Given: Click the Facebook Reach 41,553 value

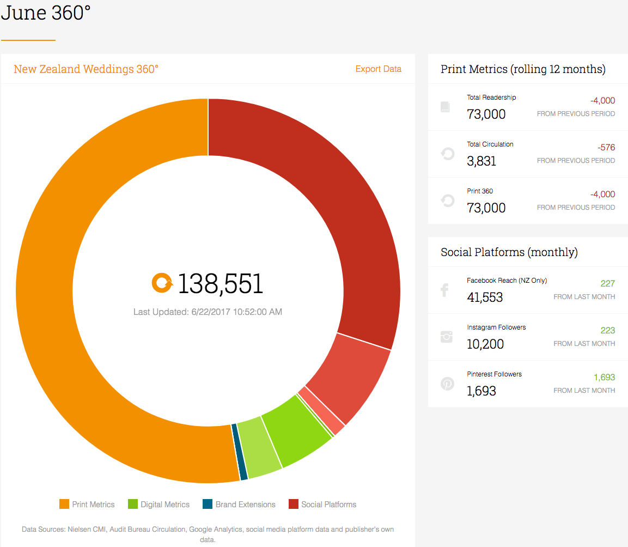Looking at the screenshot, I should point(485,297).
